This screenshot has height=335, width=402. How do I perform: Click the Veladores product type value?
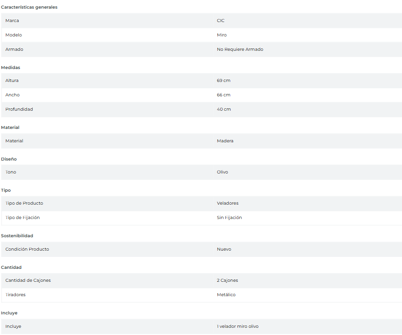point(227,203)
